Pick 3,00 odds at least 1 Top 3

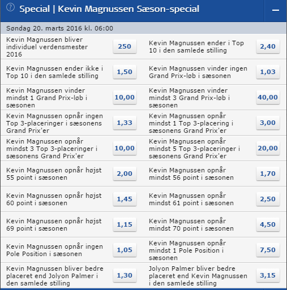tap(268, 123)
